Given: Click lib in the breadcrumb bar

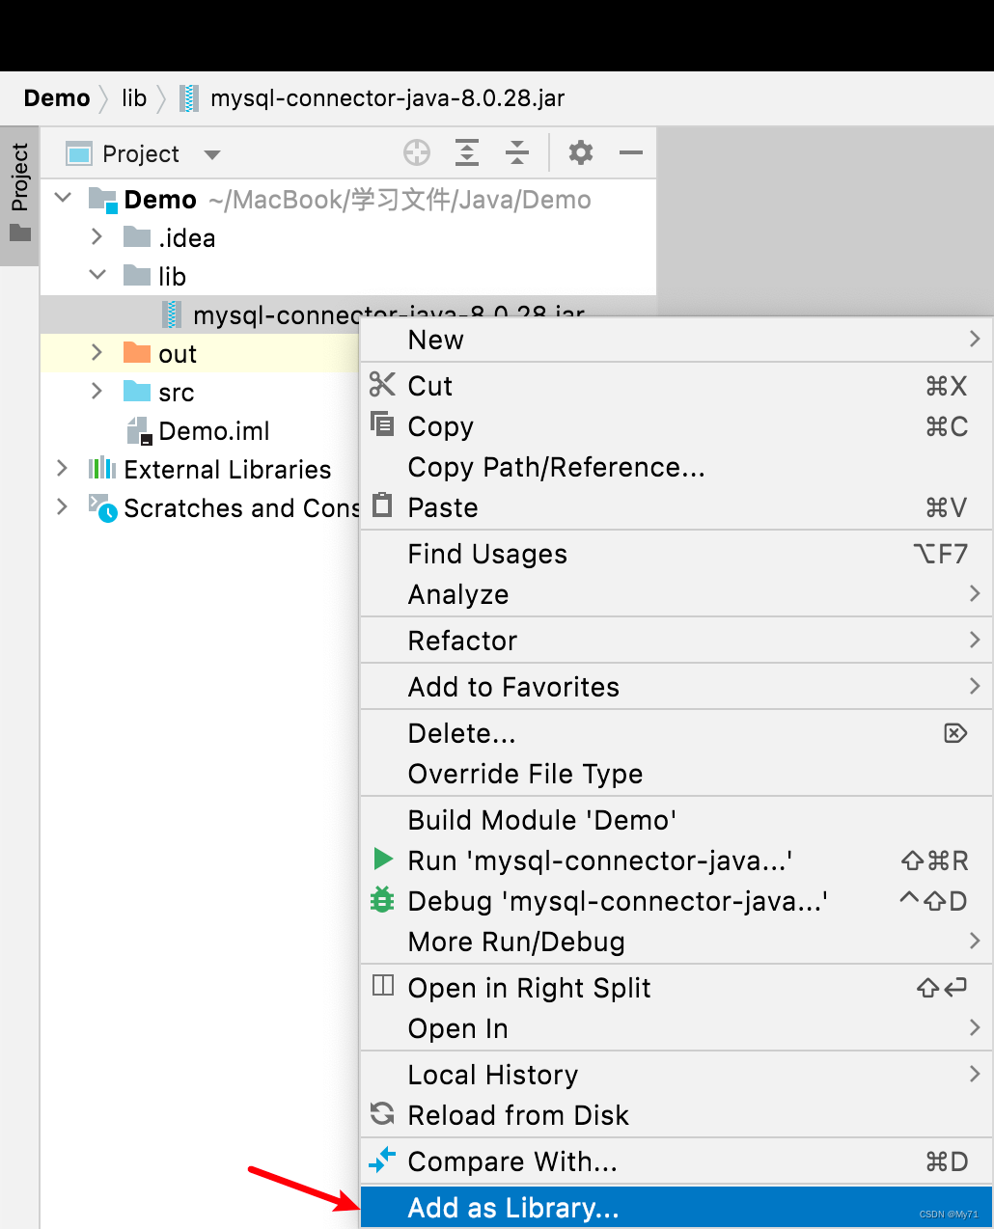Looking at the screenshot, I should (134, 98).
